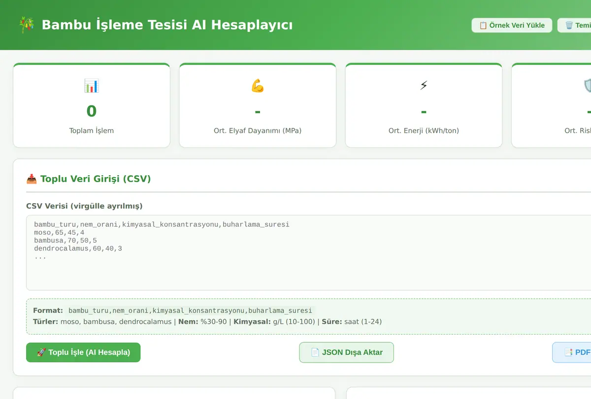Load sample data with Örnek Veri Yükle
This screenshot has height=399, width=591.
[x=512, y=25]
